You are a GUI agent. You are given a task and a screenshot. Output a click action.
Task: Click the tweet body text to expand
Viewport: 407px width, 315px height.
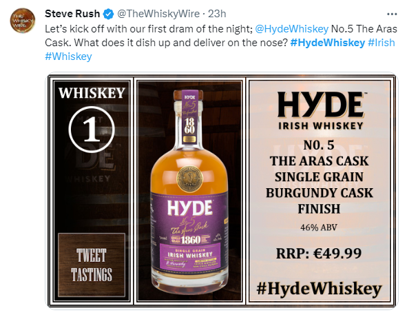[220, 43]
